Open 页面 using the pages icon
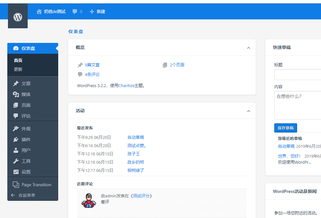This screenshot has height=218, width=321. tap(15, 105)
